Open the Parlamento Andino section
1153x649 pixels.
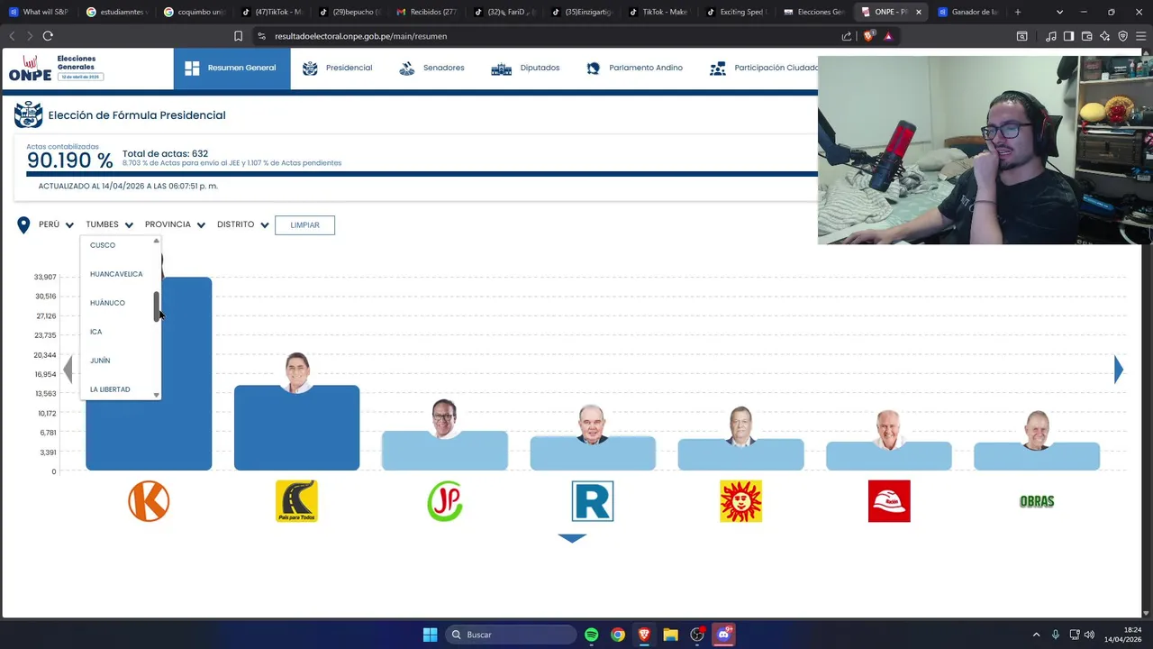634,69
